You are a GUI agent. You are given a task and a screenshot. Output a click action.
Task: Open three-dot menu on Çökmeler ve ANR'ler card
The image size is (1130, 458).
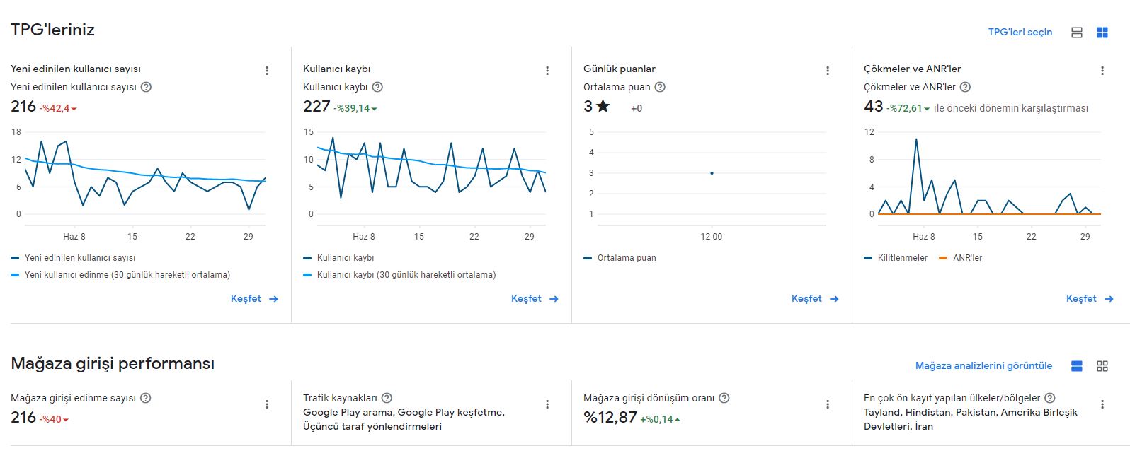1102,71
